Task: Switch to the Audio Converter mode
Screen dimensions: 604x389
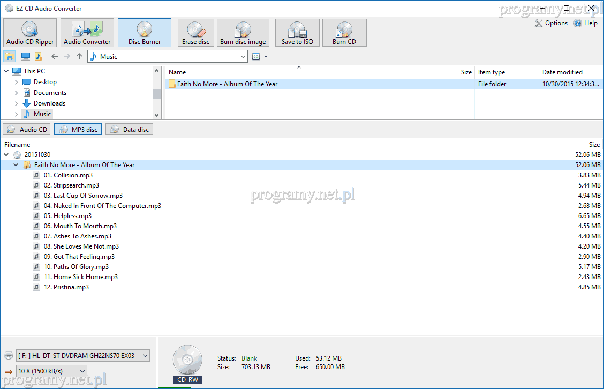Action: pos(87,33)
